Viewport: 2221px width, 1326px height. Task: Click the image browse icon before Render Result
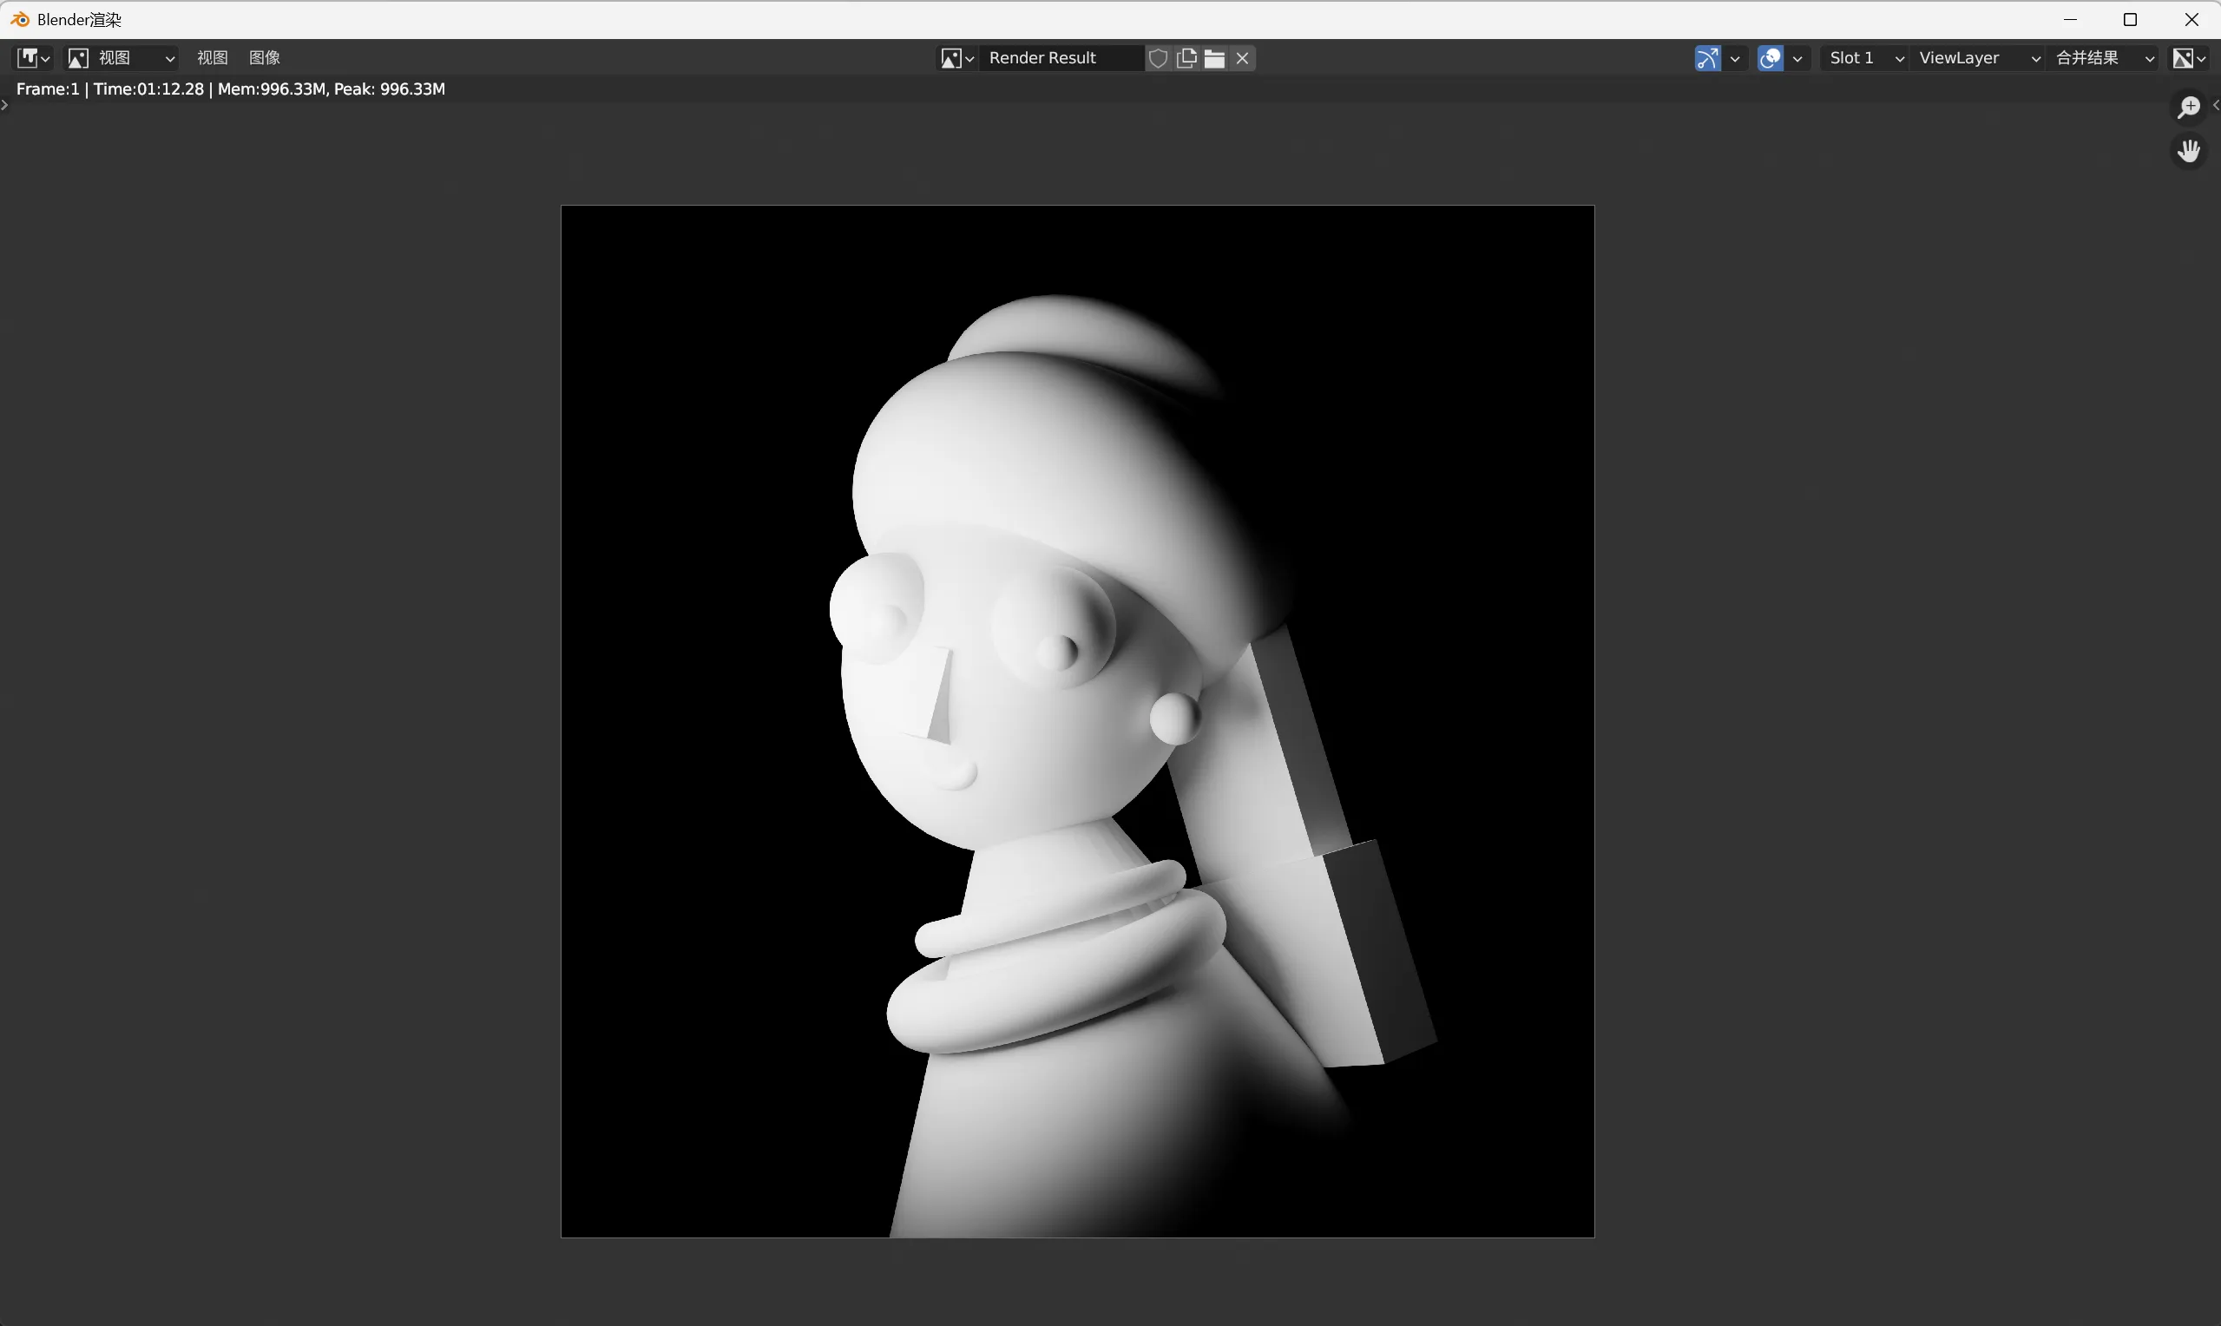[x=956, y=58]
